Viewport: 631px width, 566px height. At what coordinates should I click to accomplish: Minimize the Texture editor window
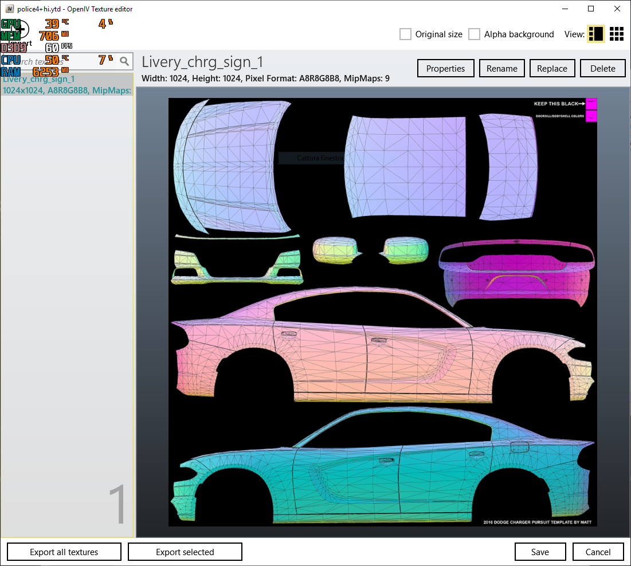[x=565, y=9]
